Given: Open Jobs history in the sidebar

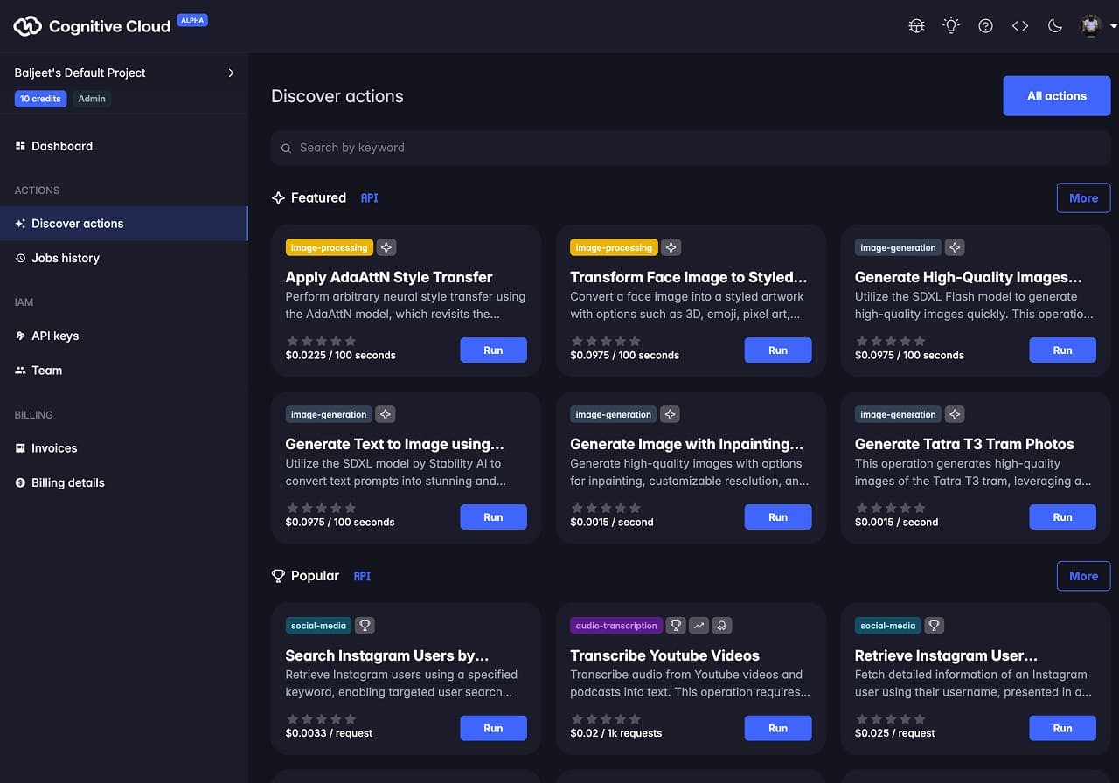Looking at the screenshot, I should point(64,258).
